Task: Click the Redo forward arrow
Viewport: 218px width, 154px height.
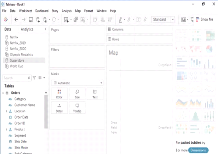Action: pyautogui.click(x=23, y=20)
